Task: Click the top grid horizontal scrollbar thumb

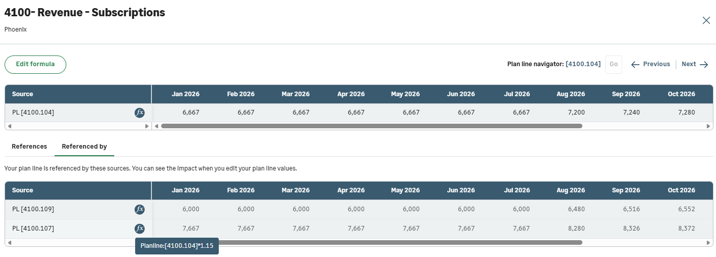Action: point(371,126)
